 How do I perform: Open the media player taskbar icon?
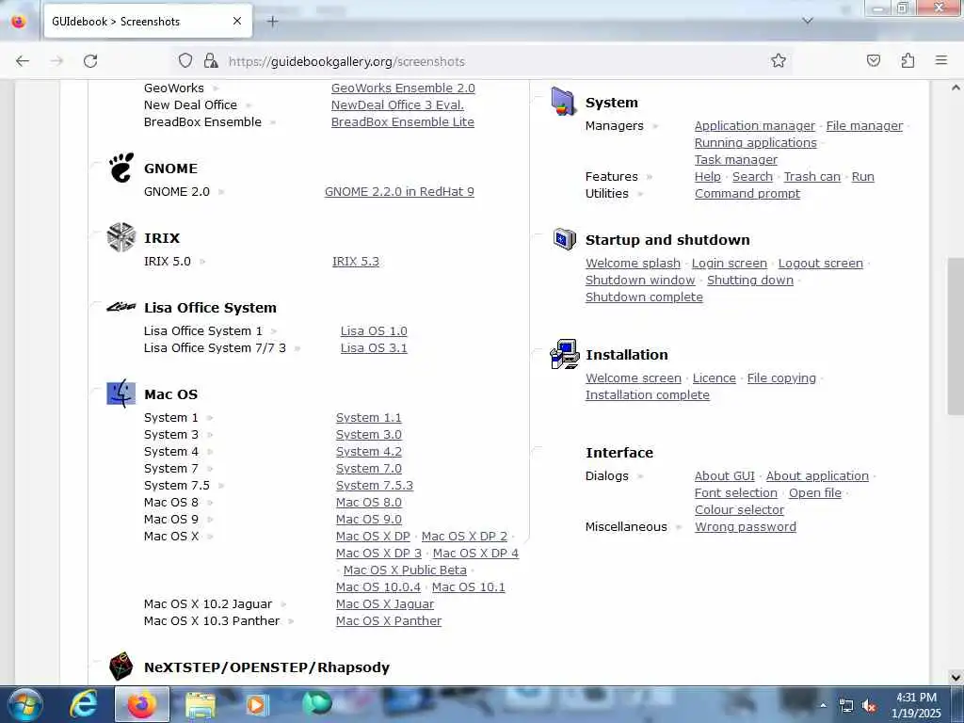(x=257, y=704)
